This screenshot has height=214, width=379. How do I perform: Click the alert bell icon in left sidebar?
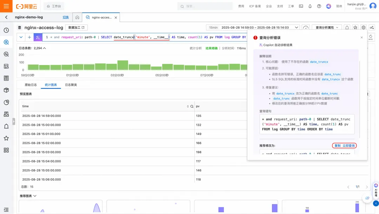pos(6,126)
